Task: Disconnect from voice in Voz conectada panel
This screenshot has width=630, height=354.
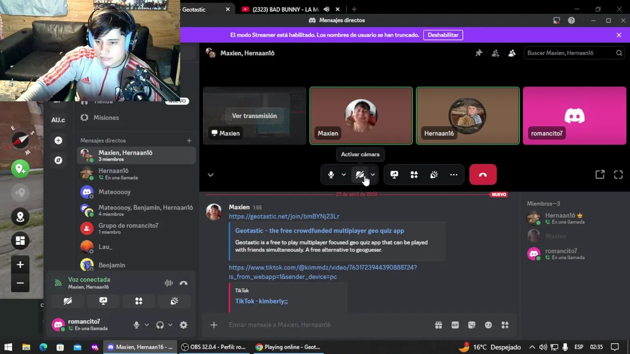Action: (x=184, y=283)
